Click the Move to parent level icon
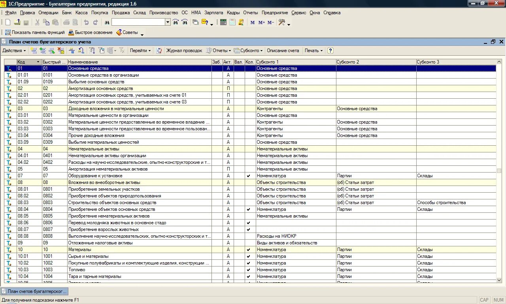This screenshot has height=304, width=506. [x=81, y=51]
